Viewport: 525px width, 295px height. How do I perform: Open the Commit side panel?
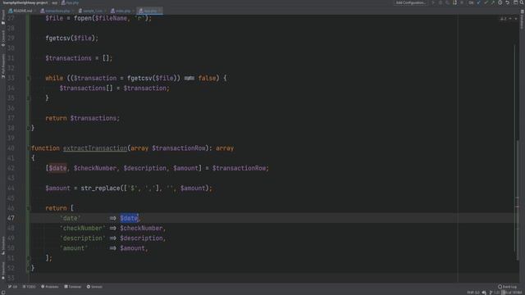(3, 39)
